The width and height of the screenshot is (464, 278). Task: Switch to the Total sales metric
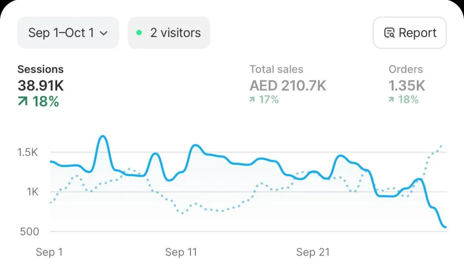click(276, 69)
